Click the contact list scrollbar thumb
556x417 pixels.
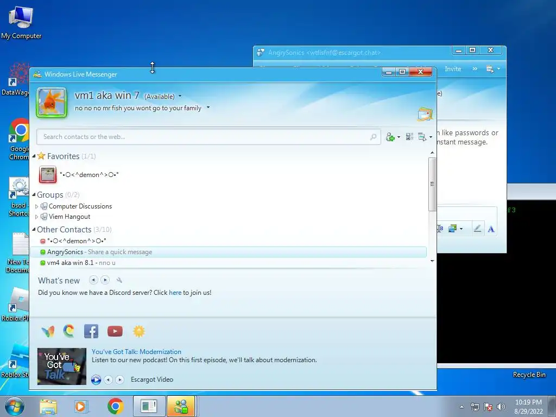tap(432, 184)
